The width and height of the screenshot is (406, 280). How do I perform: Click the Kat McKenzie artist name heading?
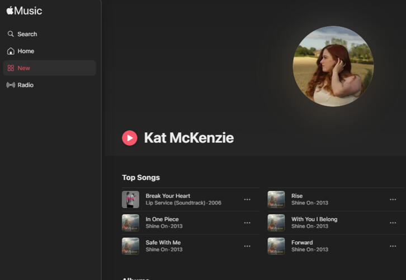189,138
